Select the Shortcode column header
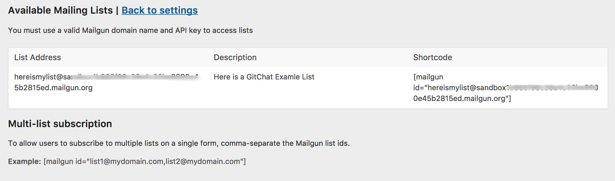This screenshot has height=181, width=615. tap(433, 57)
